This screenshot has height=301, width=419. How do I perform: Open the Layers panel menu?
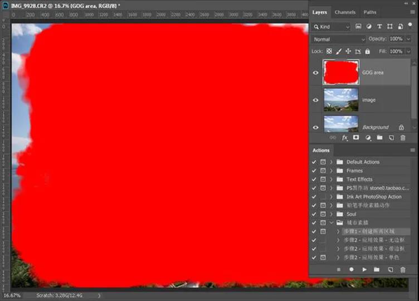412,12
